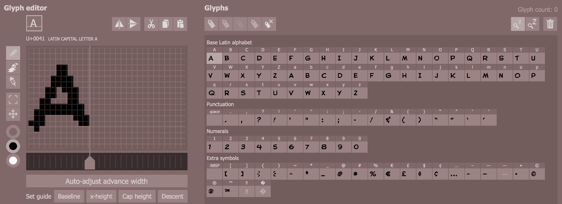Image resolution: width=562 pixels, height=204 pixels.
Task: Click the dimmest disabled tag icon
Action: coord(240,24)
